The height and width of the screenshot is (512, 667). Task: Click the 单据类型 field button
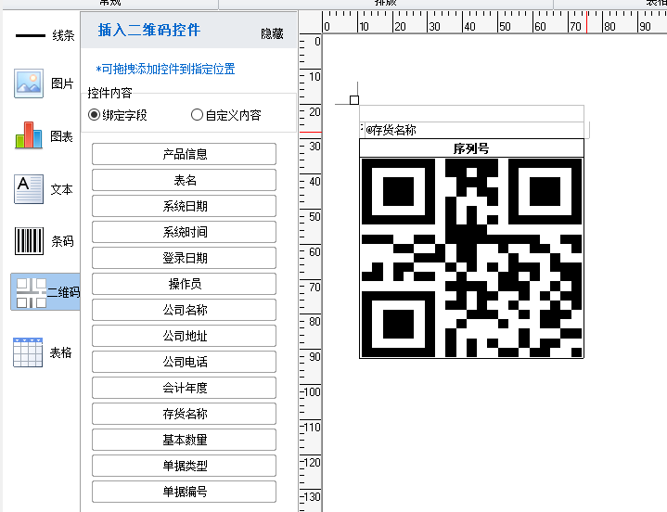(x=185, y=466)
